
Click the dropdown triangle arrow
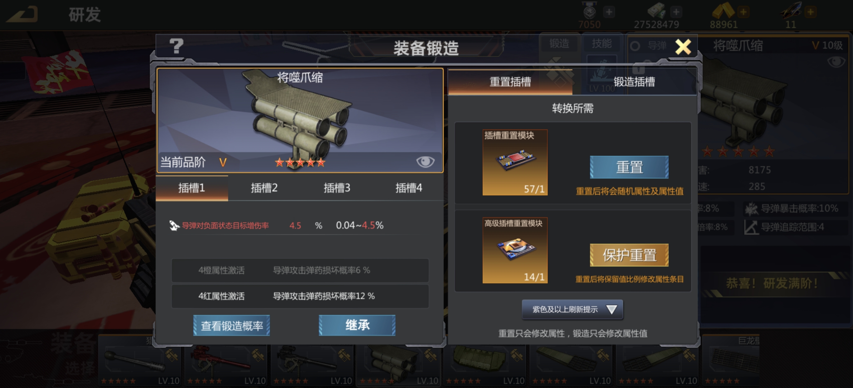click(611, 309)
